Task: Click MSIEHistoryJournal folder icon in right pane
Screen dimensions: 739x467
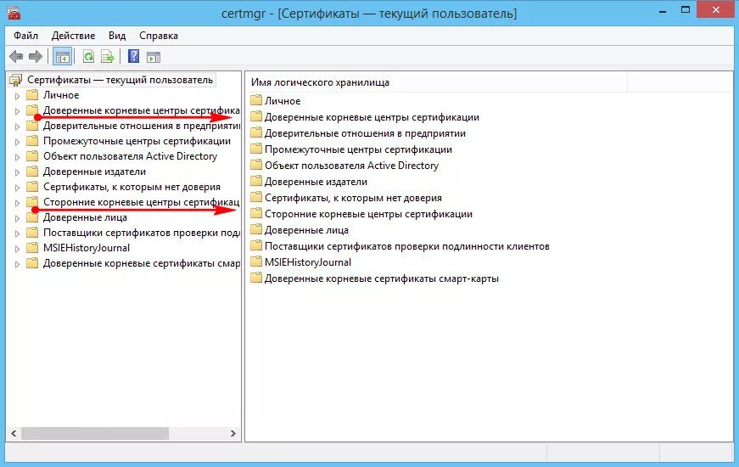Action: point(256,262)
